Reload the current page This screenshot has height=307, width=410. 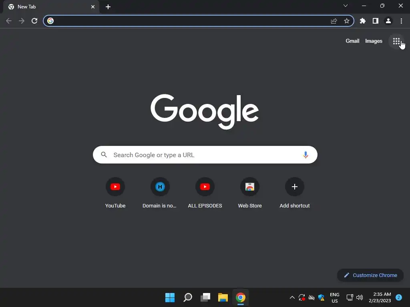click(x=34, y=21)
